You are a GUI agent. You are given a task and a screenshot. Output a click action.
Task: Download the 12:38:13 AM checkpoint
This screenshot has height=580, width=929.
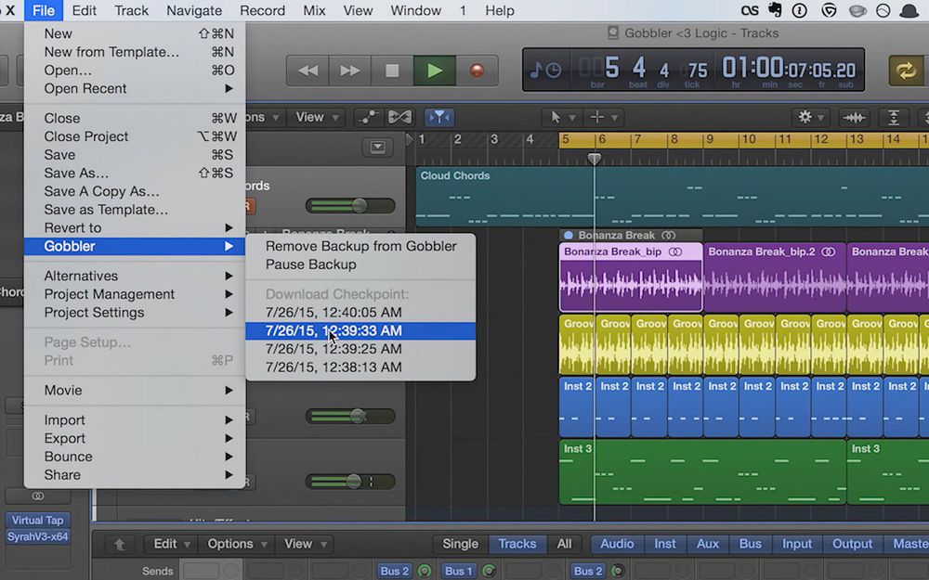[360, 367]
